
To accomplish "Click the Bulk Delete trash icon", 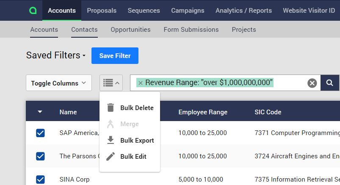I will pos(111,108).
